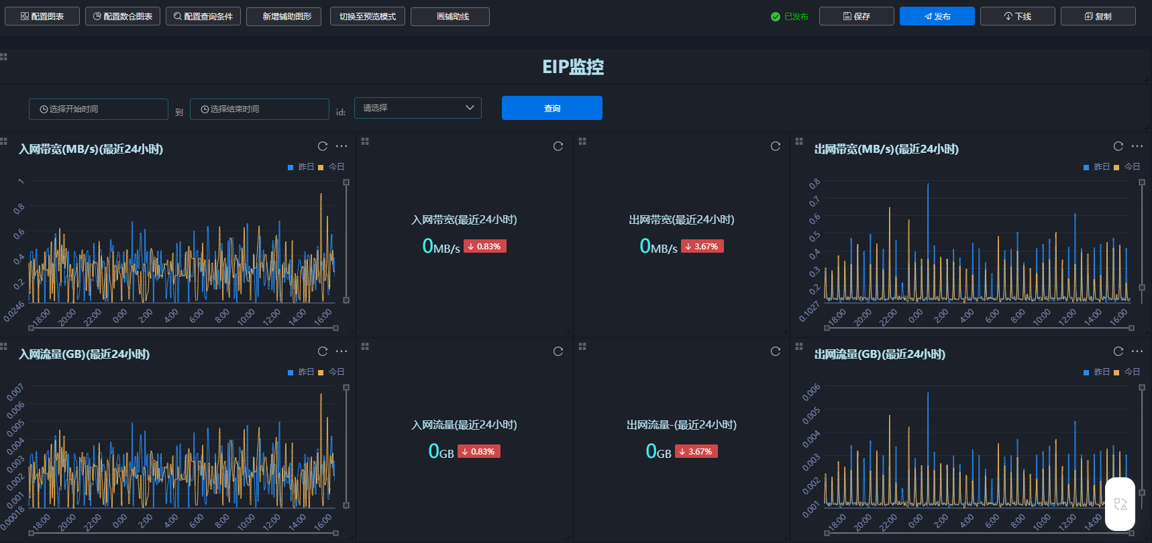This screenshot has width=1152, height=543.
Task: Refresh the 入网带宽(最近24小时) stat card
Action: point(558,146)
